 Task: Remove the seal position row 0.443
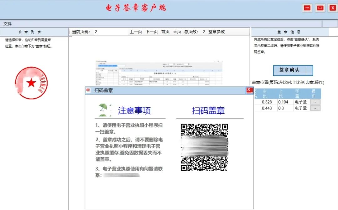[x=315, y=108]
